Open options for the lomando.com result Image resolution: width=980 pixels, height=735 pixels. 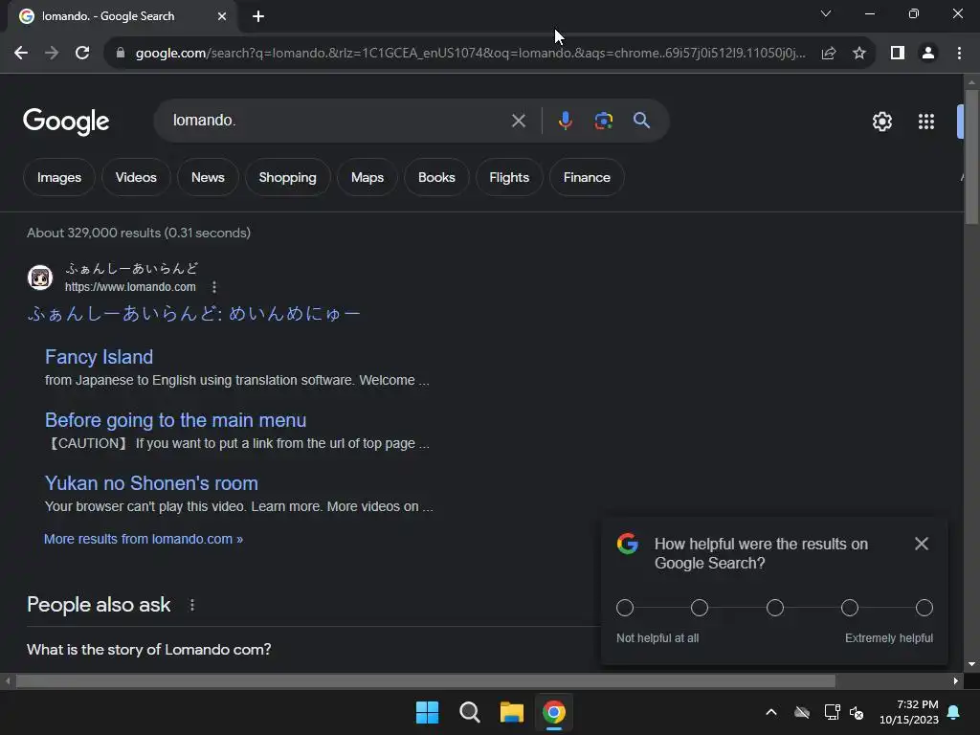(214, 287)
